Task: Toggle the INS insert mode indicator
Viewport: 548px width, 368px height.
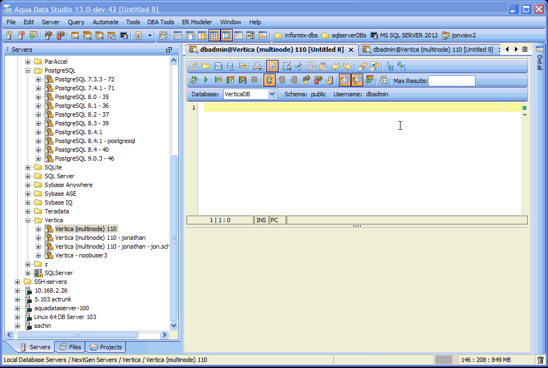Action: coord(261,220)
